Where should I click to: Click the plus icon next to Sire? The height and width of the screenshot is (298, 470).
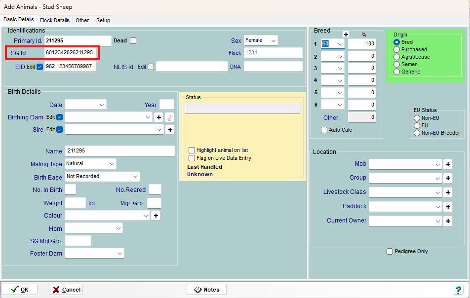click(x=170, y=130)
